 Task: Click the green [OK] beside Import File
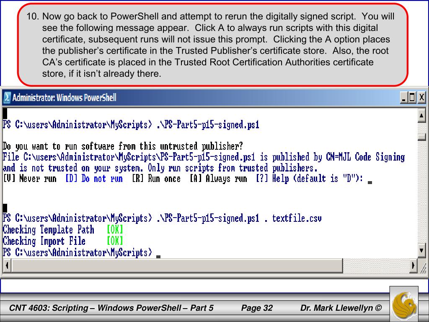click(x=115, y=241)
